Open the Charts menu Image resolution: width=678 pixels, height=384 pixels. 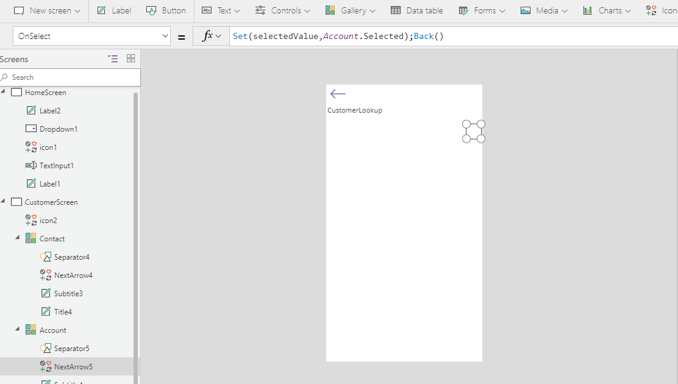click(x=606, y=10)
